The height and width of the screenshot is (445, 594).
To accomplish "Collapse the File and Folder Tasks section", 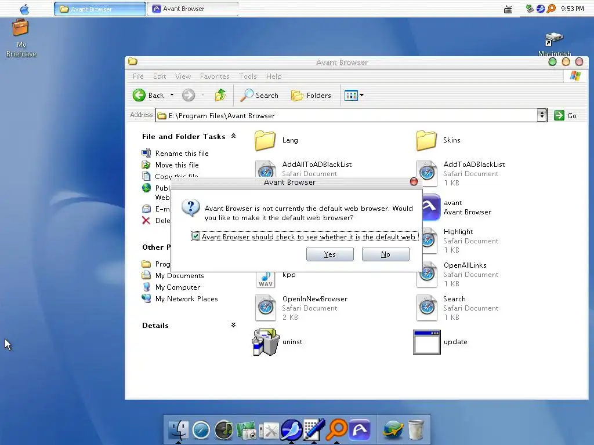I will point(233,136).
